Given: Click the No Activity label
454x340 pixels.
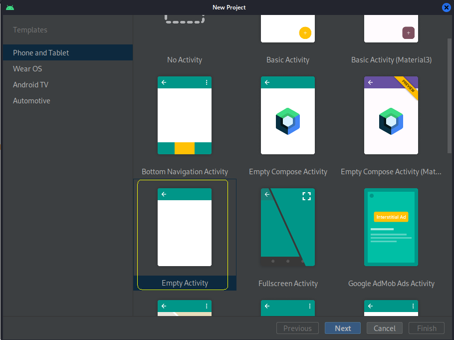Looking at the screenshot, I should [x=185, y=60].
